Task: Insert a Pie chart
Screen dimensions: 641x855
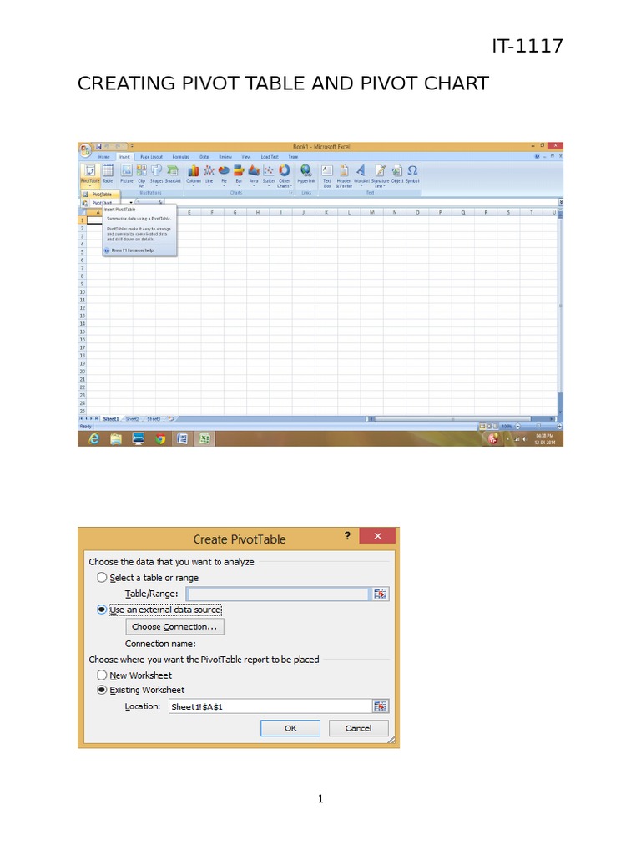Action: click(x=224, y=175)
